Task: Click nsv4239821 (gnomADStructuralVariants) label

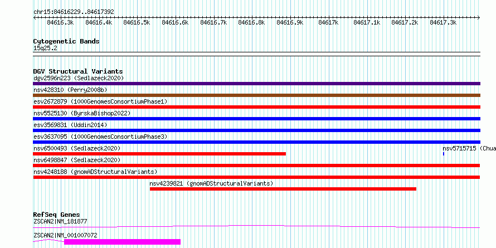Action: pos(211,183)
